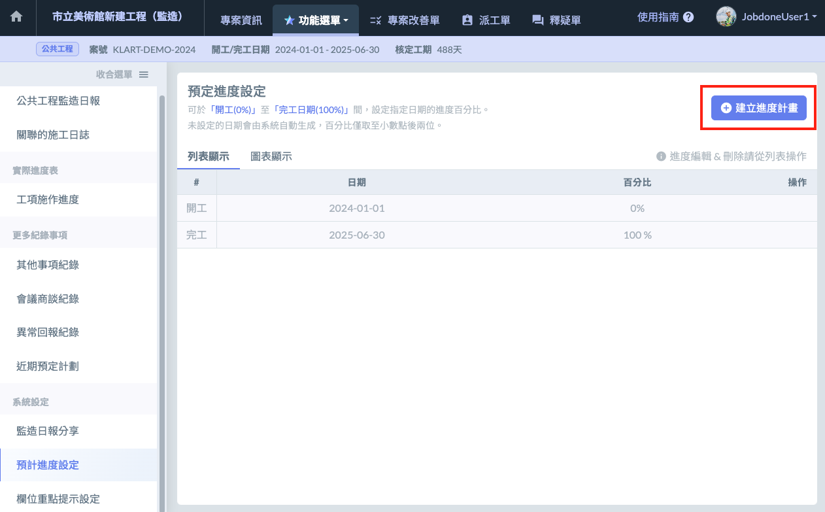Switch to 列表顯示 view tab
This screenshot has height=512, width=825.
[x=209, y=156]
